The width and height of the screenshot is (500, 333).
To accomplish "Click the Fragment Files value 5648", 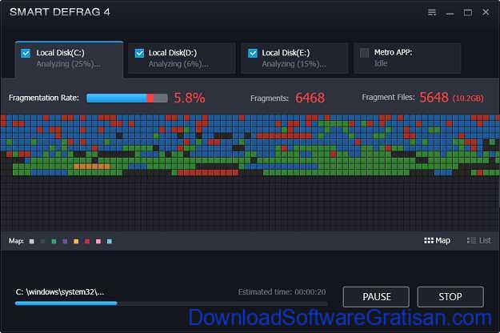I will point(434,98).
